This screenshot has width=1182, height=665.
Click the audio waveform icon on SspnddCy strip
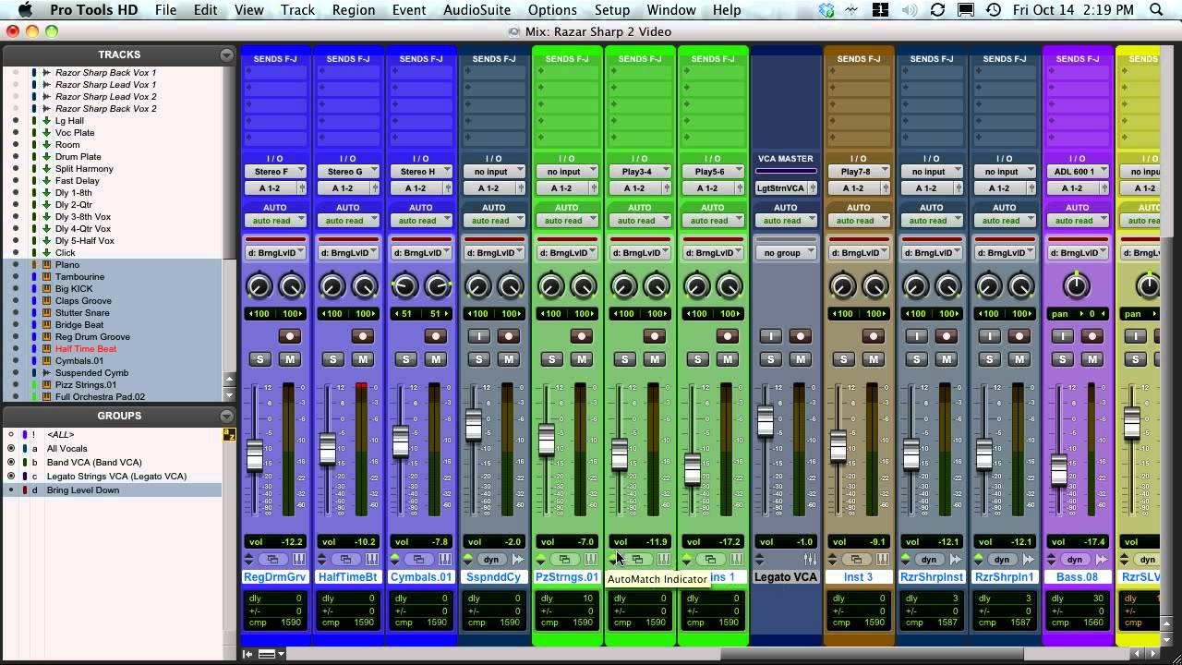point(518,560)
